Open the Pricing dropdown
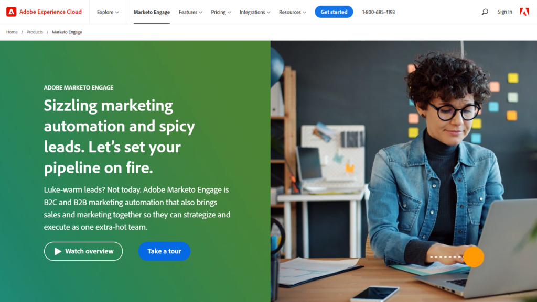This screenshot has height=302, width=537. pyautogui.click(x=221, y=12)
